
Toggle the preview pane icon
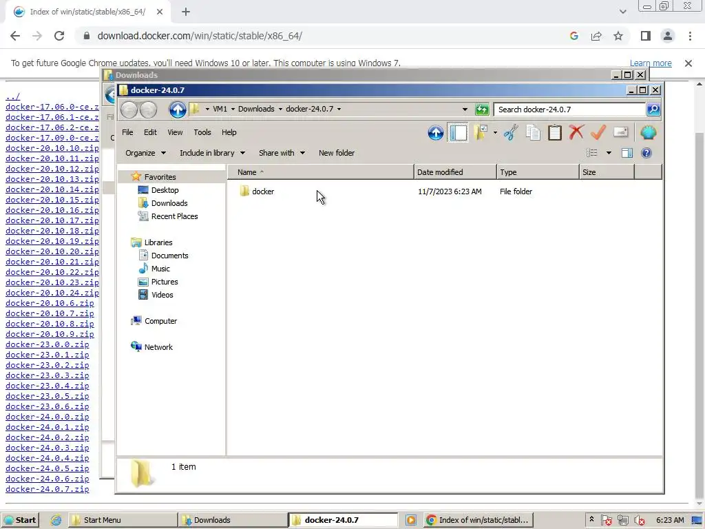(627, 153)
